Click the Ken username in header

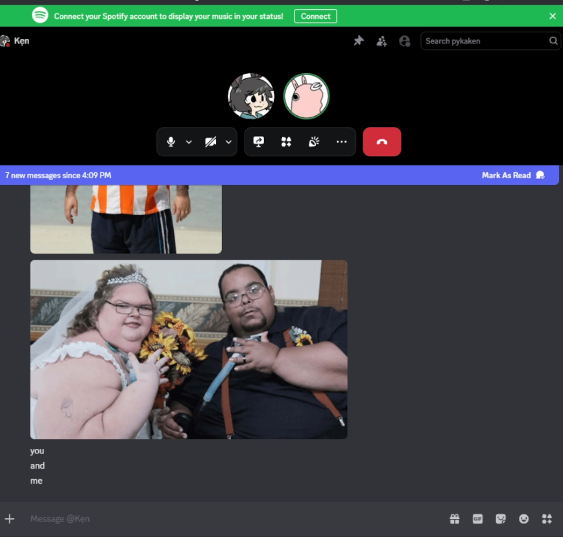(x=21, y=41)
